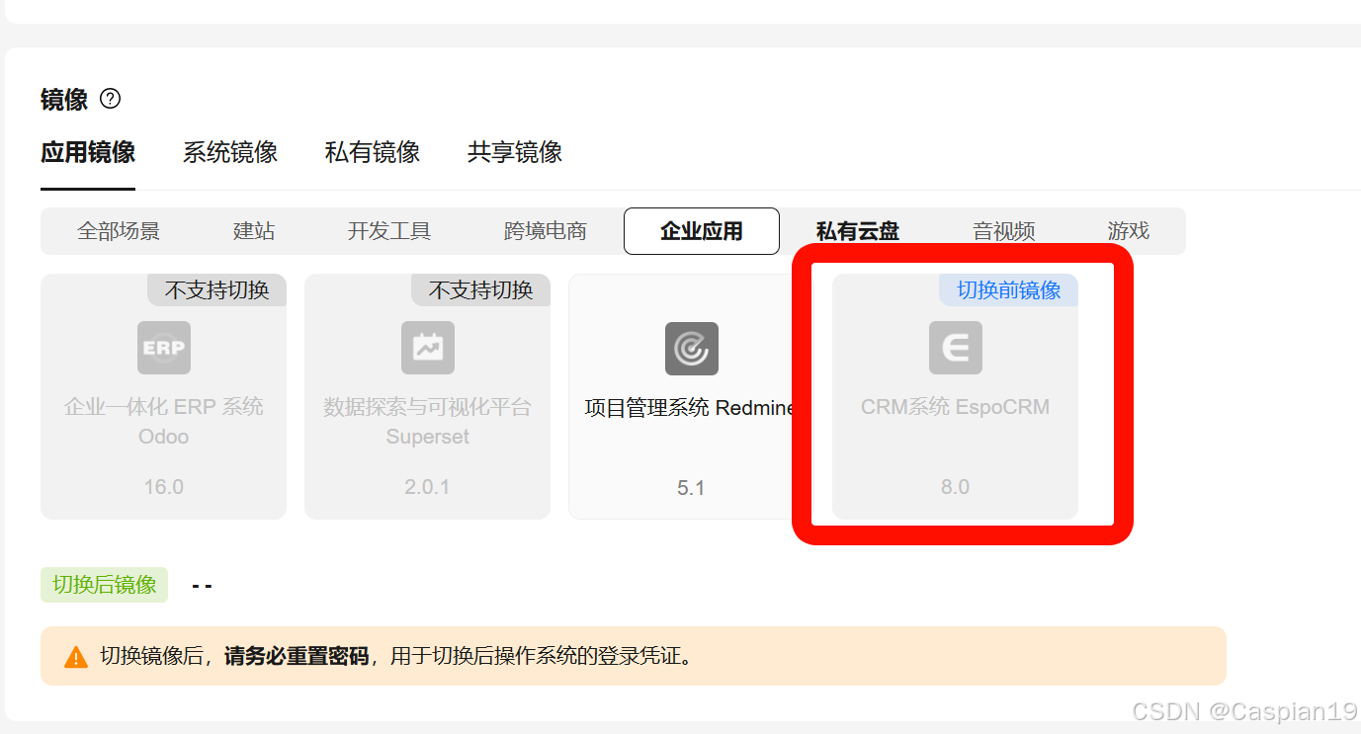Select the 全部场景 filter

[119, 231]
